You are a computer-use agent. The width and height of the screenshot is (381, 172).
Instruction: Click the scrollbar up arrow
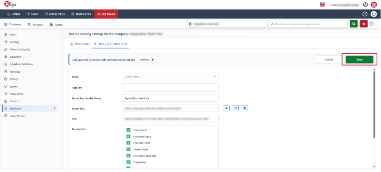pyautogui.click(x=374, y=69)
